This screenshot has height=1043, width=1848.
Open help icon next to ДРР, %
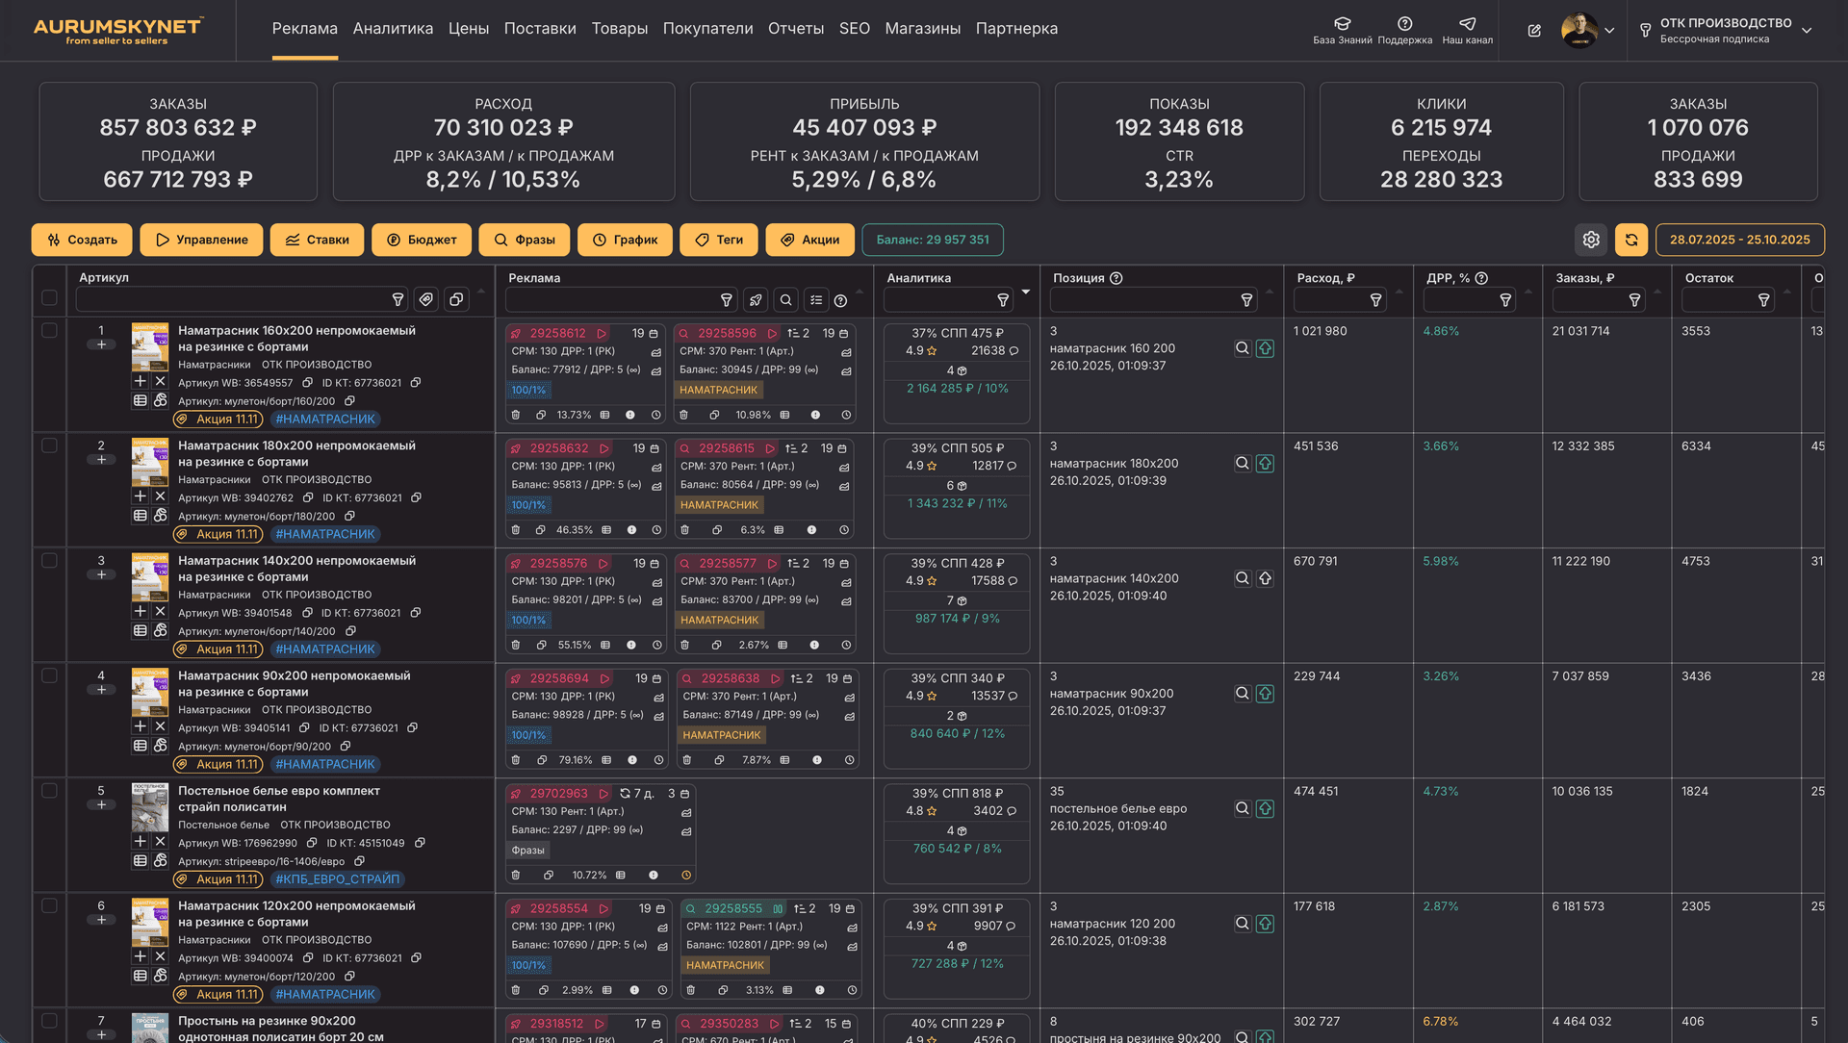click(x=1481, y=278)
